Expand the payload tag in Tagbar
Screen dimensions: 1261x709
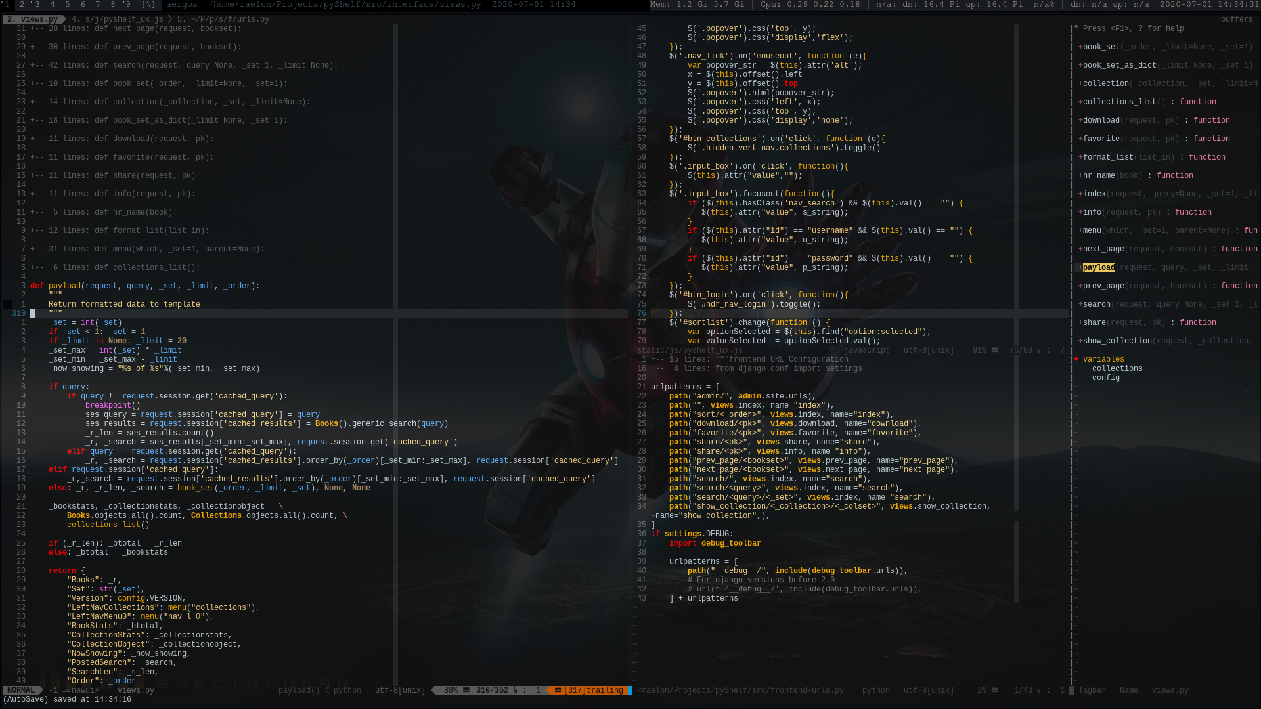pos(1080,268)
